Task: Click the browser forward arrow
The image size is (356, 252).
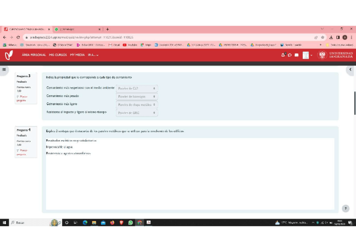Action: (x=11, y=37)
